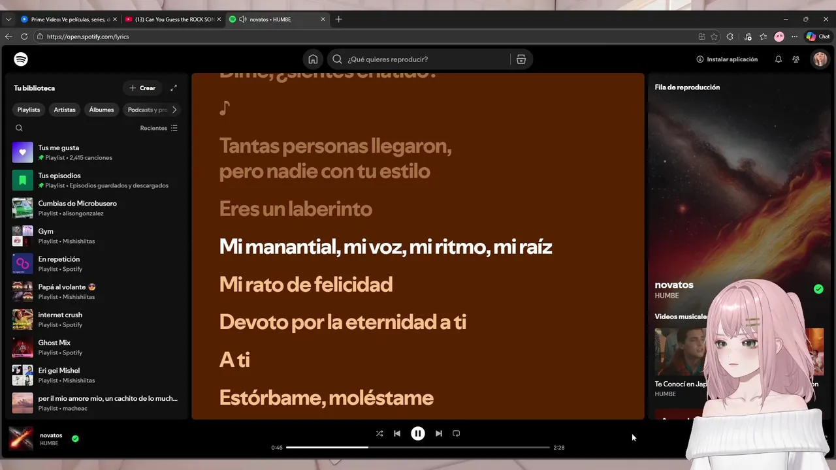
Task: Open Papá al volante playlist
Action: point(95,292)
